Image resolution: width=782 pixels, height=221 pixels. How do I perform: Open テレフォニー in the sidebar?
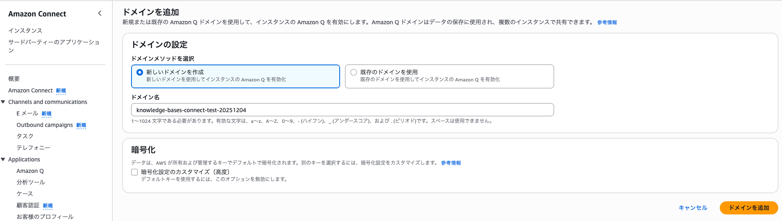pyautogui.click(x=33, y=147)
